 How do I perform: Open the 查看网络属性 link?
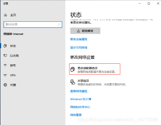coord(79,91)
